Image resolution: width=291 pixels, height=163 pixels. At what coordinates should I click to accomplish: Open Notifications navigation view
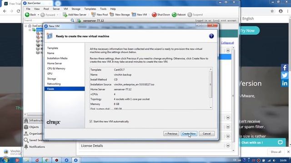click(x=35, y=147)
